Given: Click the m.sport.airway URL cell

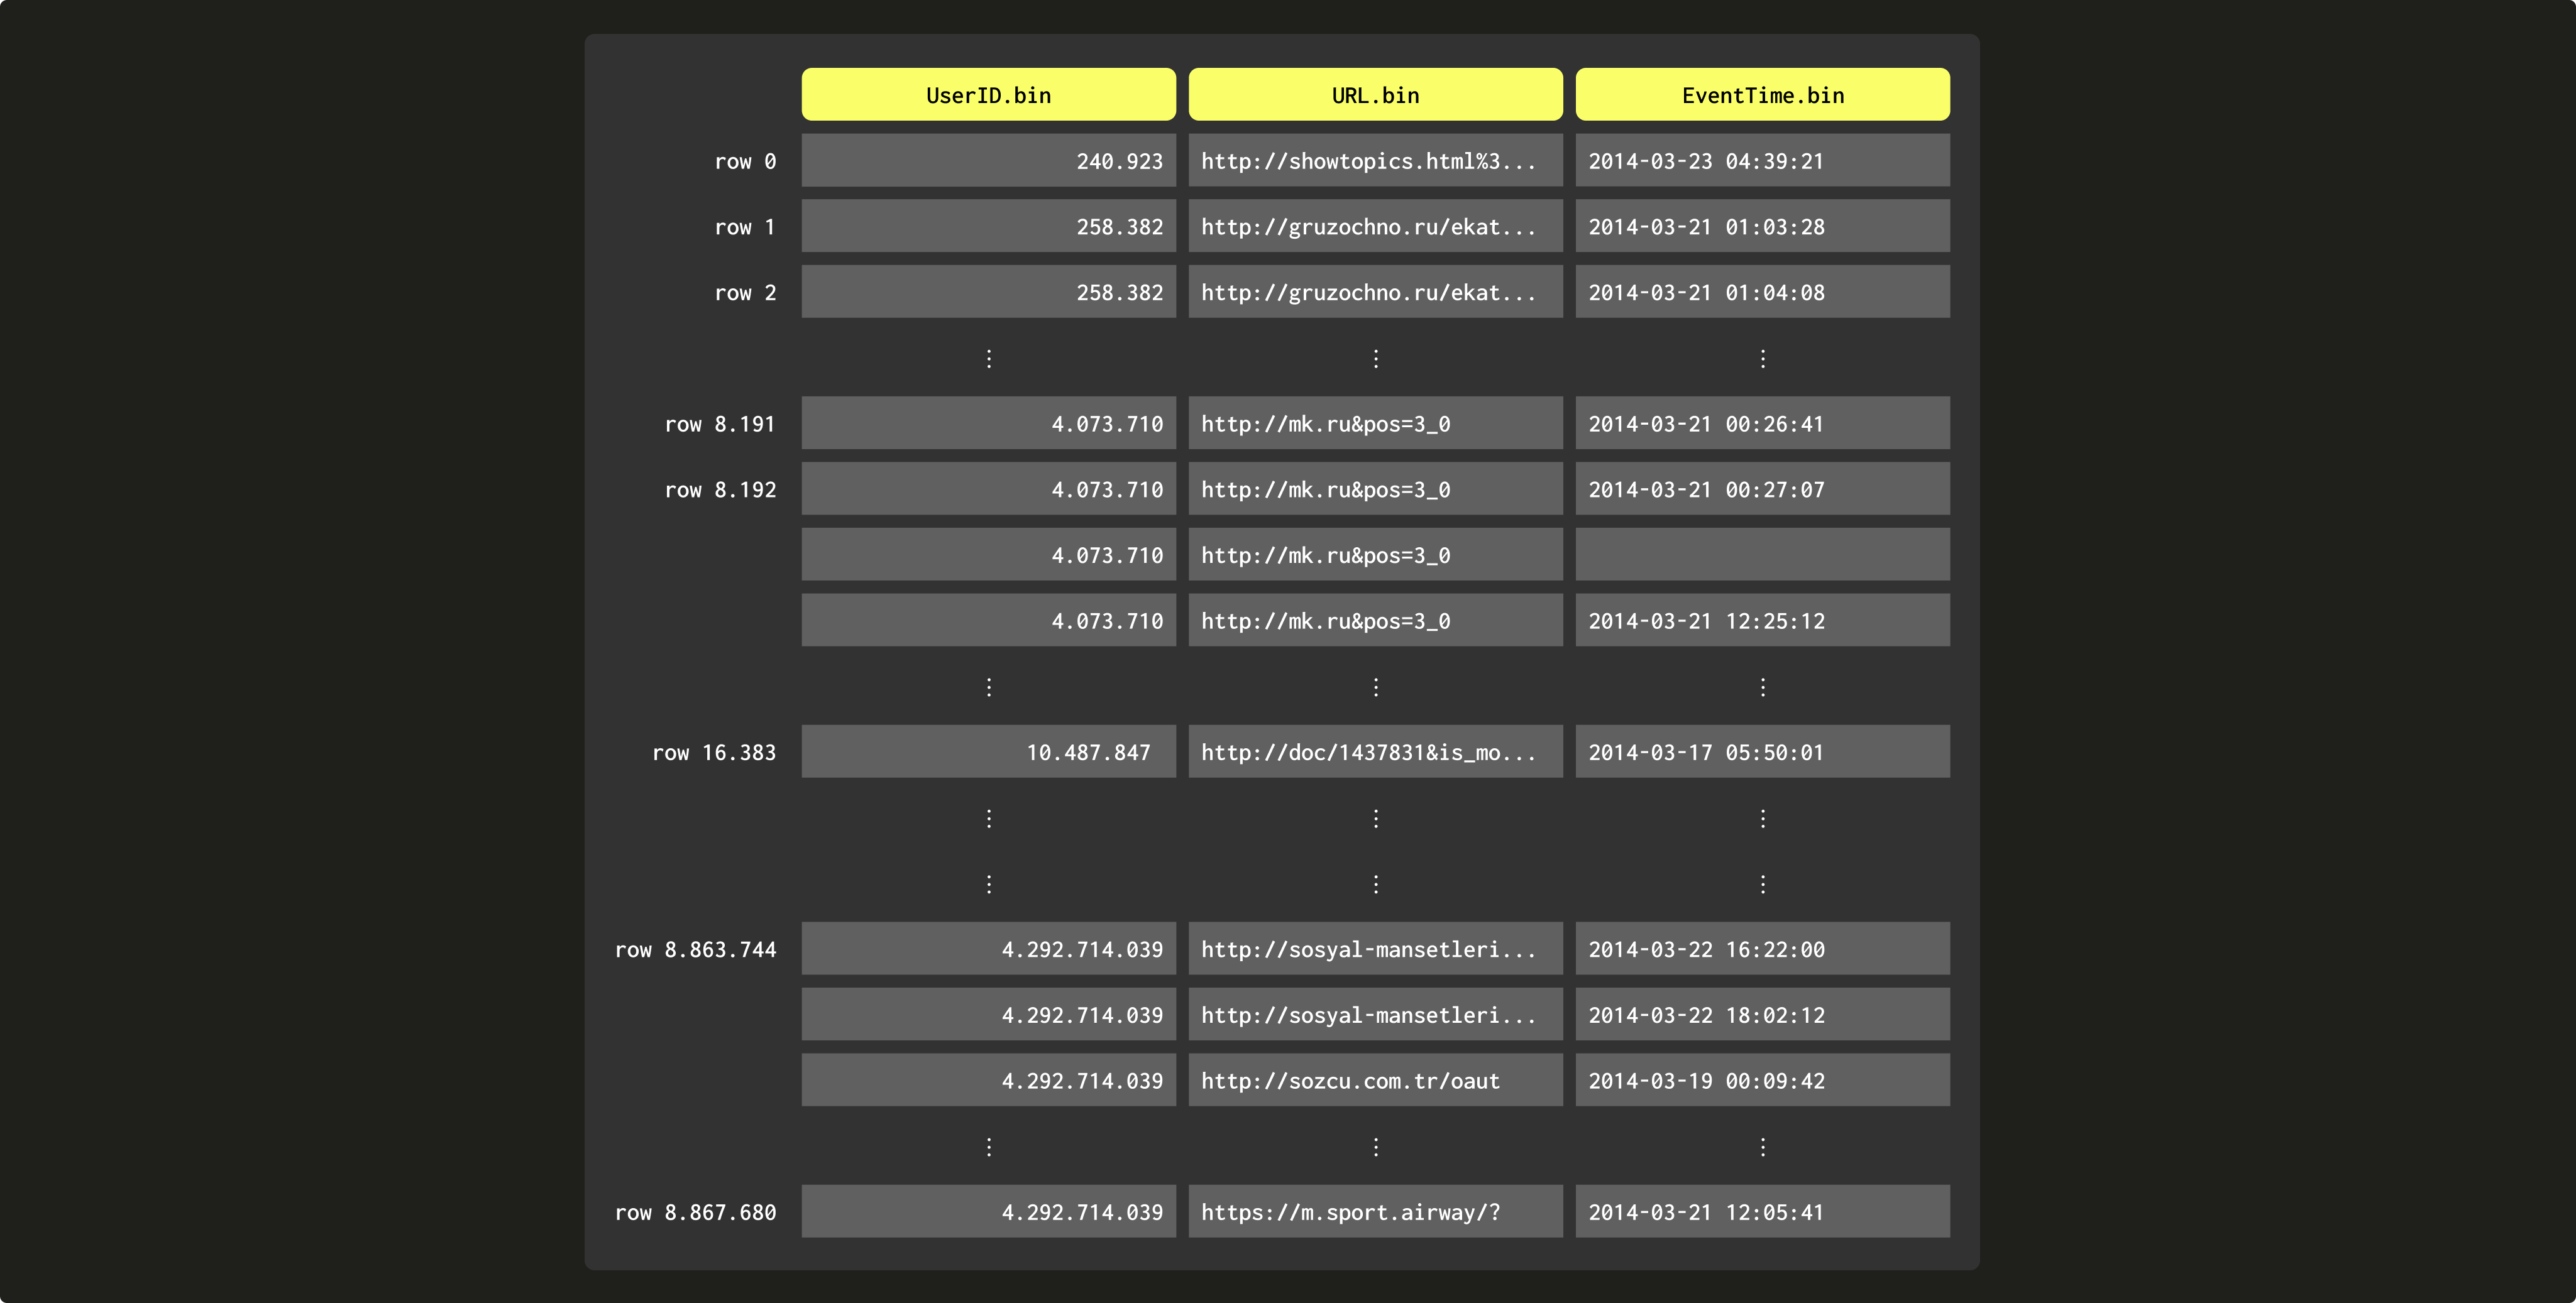Looking at the screenshot, I should 1375,1212.
